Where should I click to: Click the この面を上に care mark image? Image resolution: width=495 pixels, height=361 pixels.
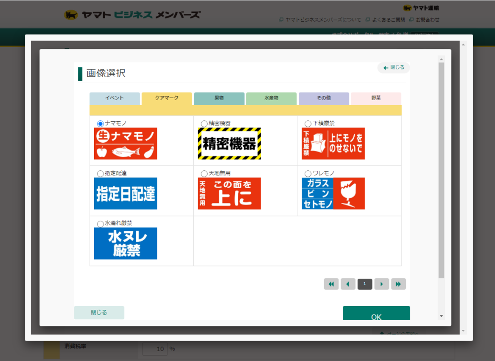(x=229, y=194)
